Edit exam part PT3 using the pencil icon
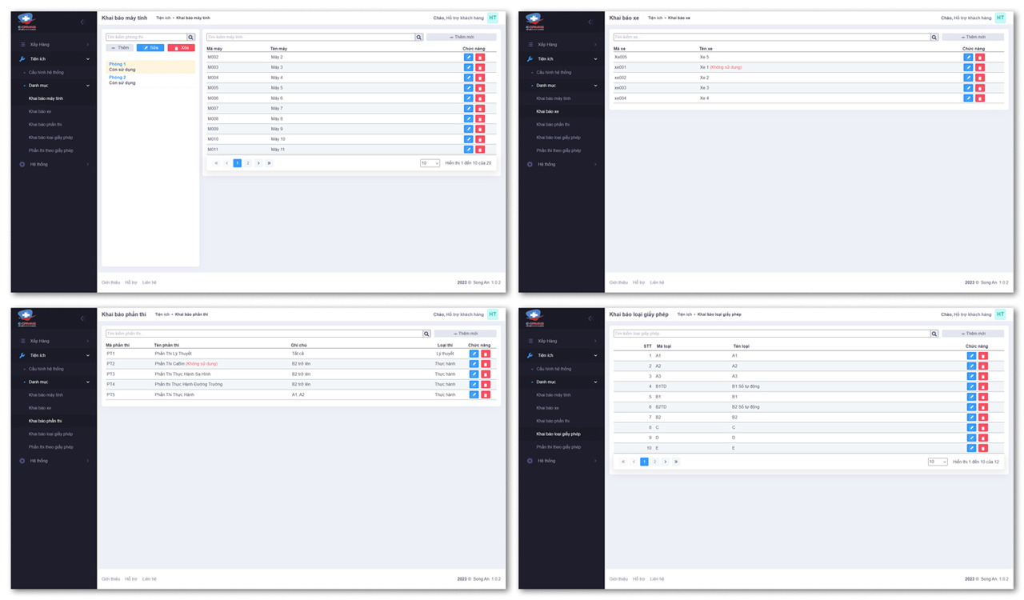Viewport: 1024px width, 600px height. click(474, 374)
